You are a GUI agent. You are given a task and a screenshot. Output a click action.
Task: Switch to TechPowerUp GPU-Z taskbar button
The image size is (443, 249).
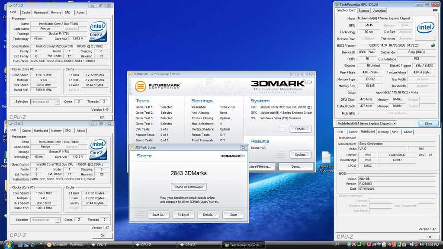pos(244,245)
